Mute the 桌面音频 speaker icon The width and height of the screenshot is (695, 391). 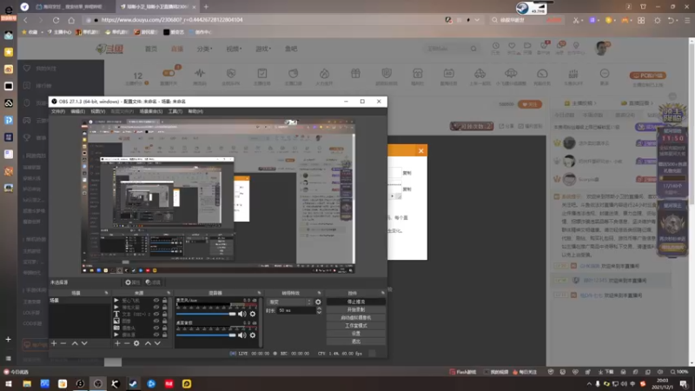pyautogui.click(x=242, y=335)
